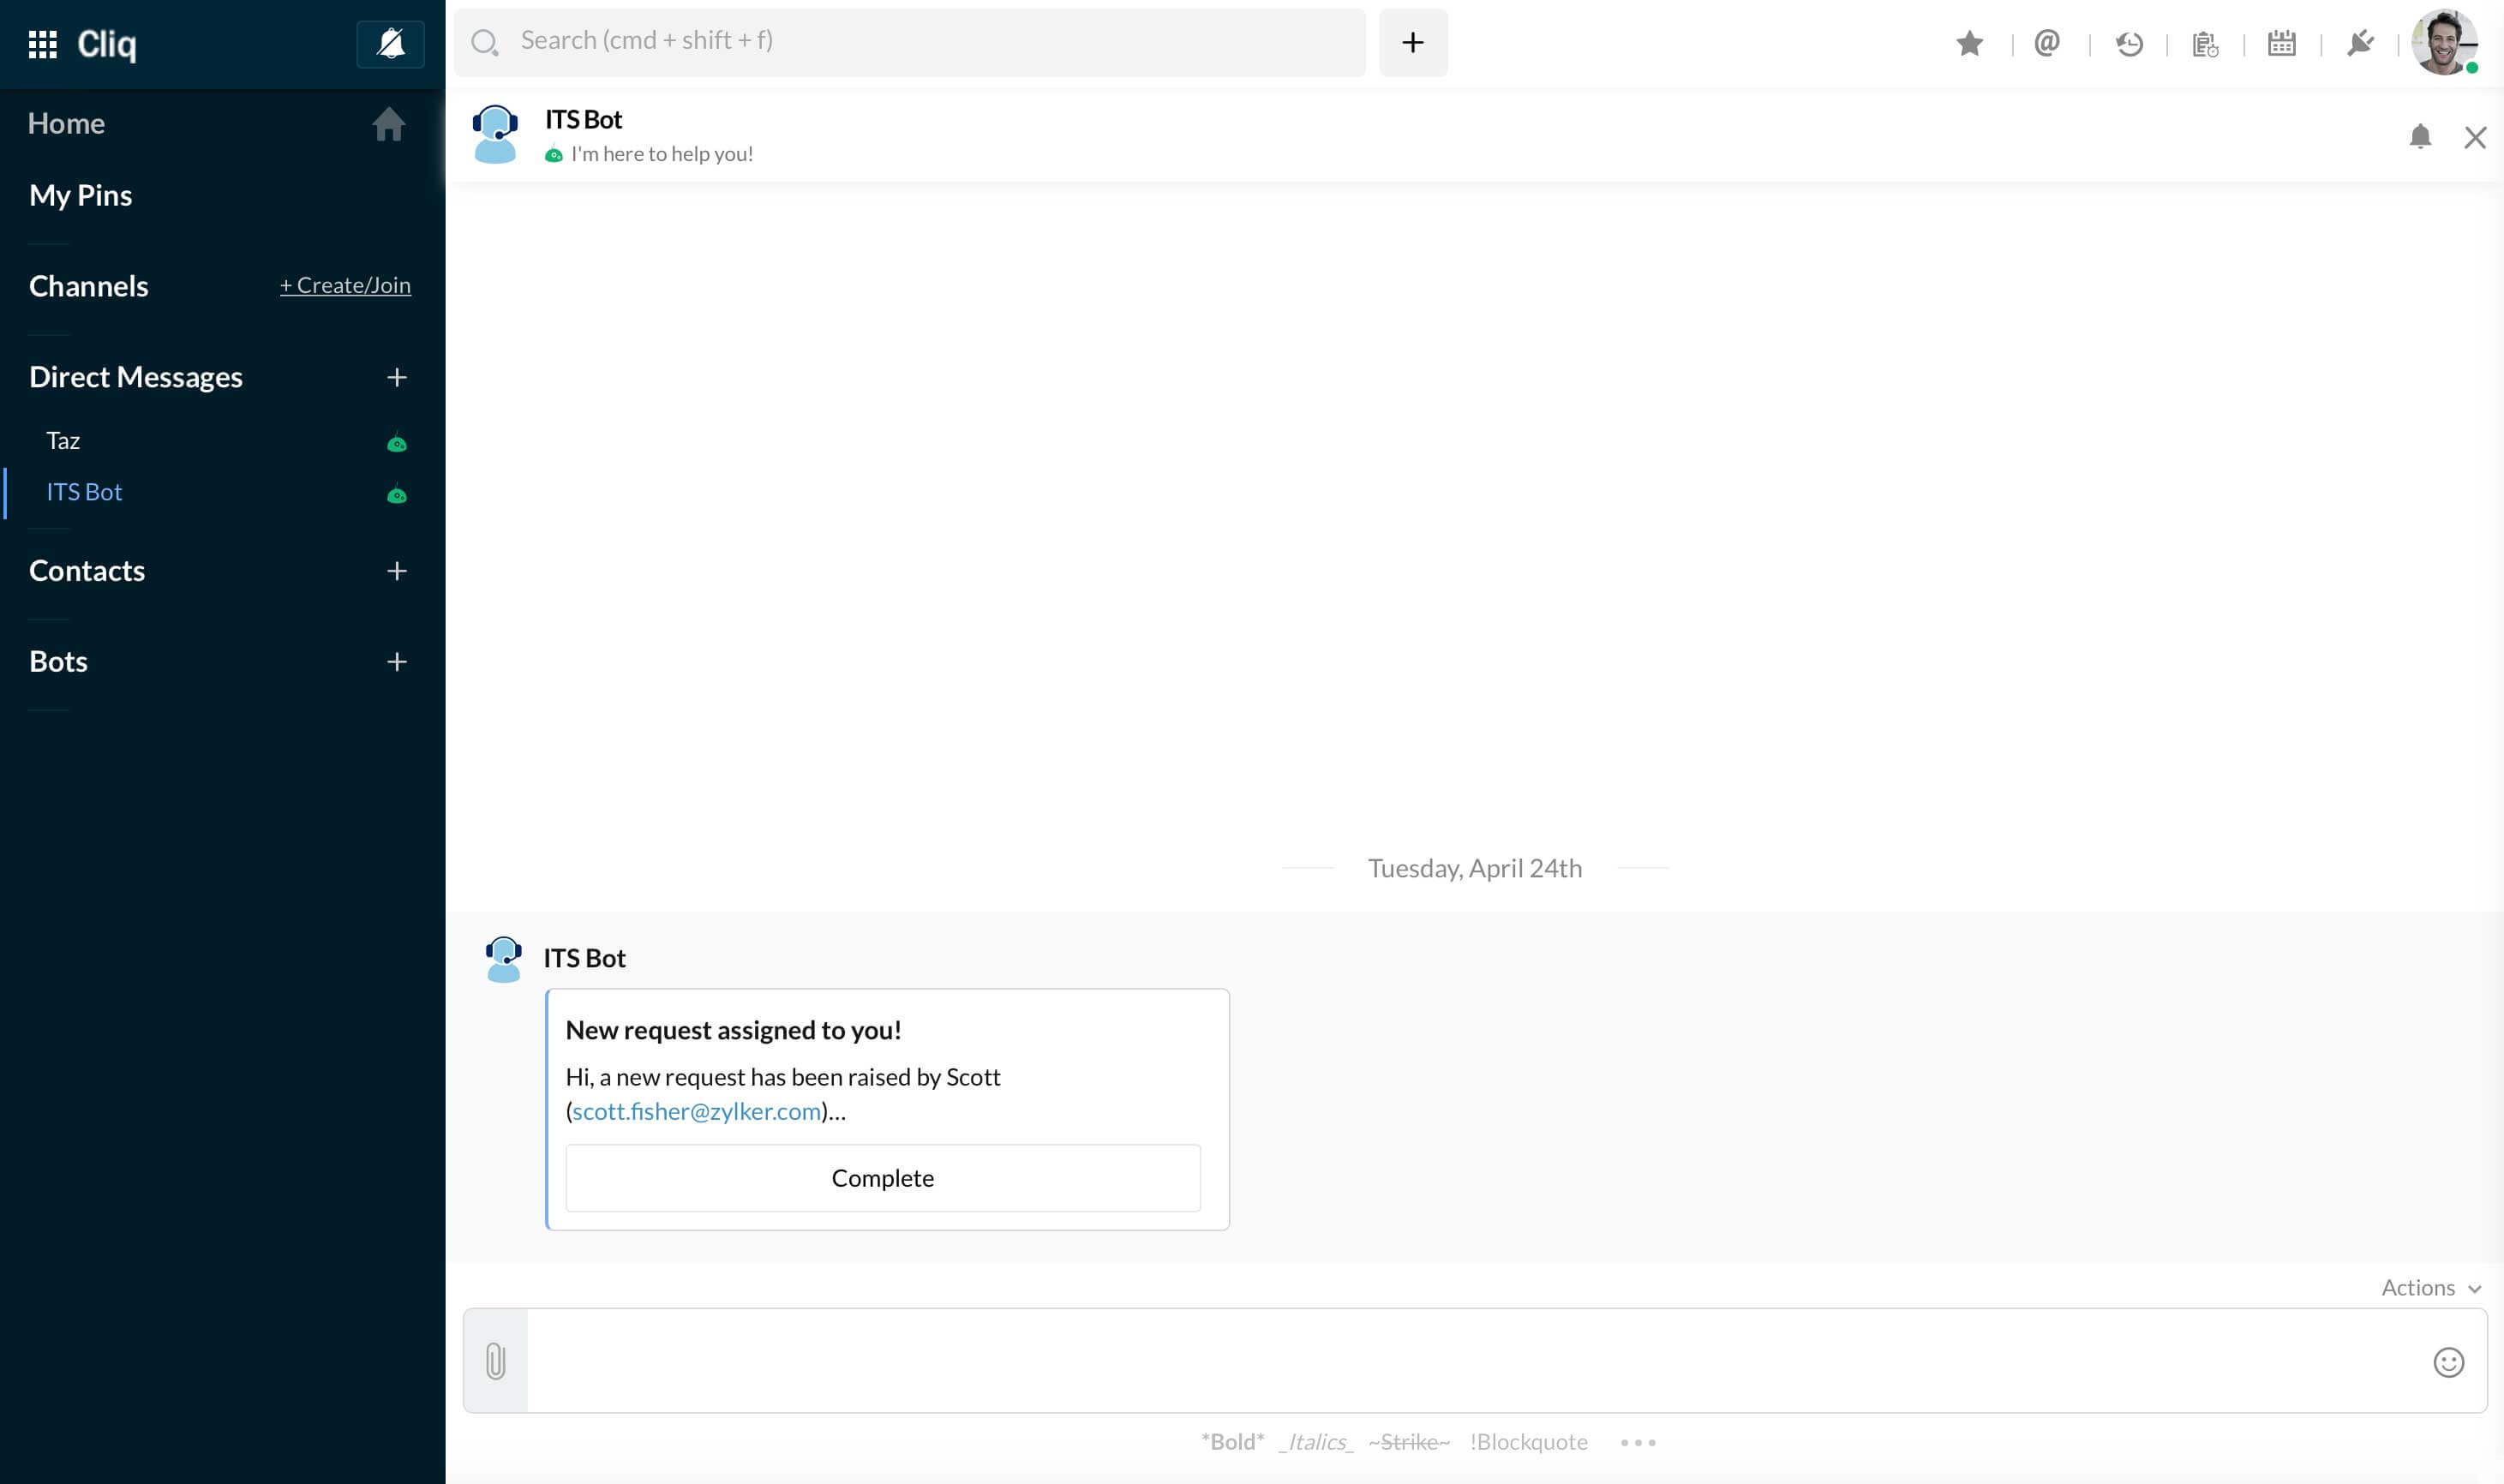2504x1484 pixels.
Task: Click ITS Bot sender name in message
Action: 584,958
